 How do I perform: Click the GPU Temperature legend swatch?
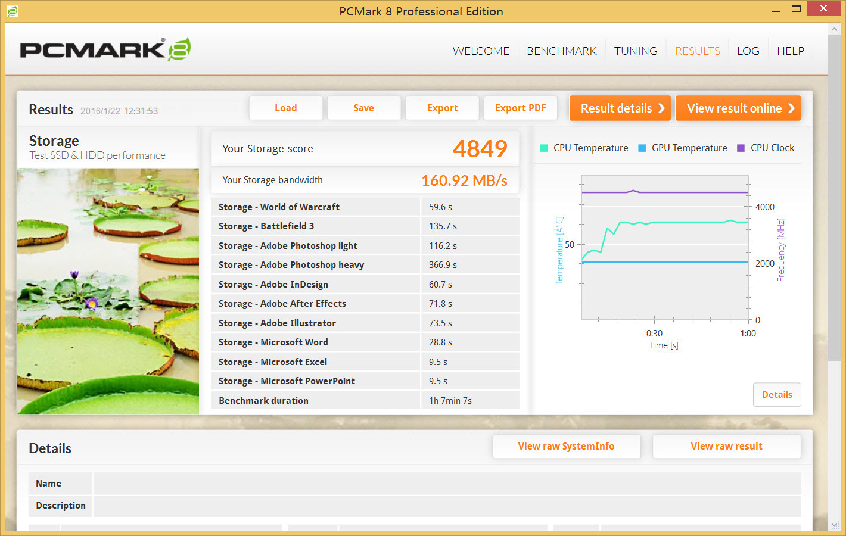(642, 148)
